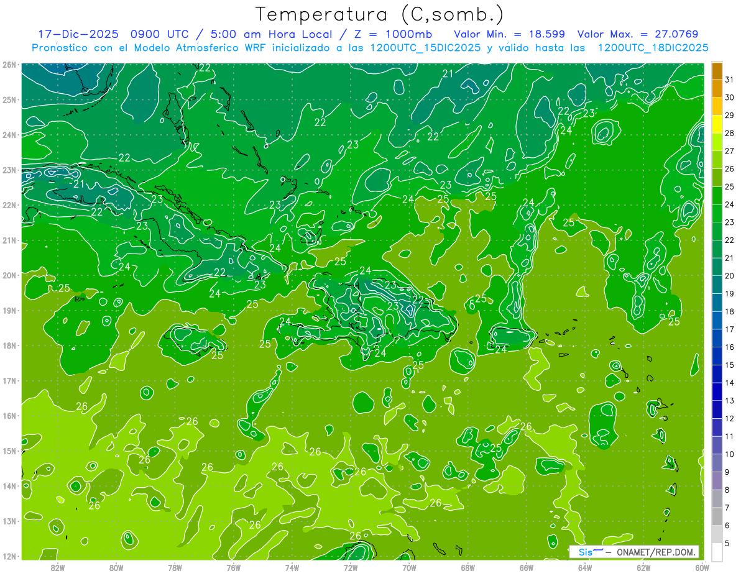Click the 13N latitude axis label
The height and width of the screenshot is (576, 746).
(9, 521)
